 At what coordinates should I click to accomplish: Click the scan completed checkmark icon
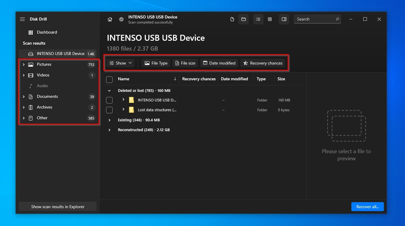click(x=121, y=19)
